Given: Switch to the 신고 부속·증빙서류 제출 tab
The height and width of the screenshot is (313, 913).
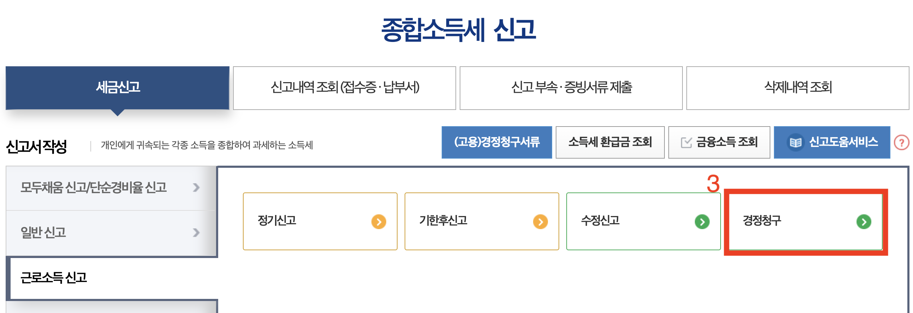Looking at the screenshot, I should tap(570, 88).
